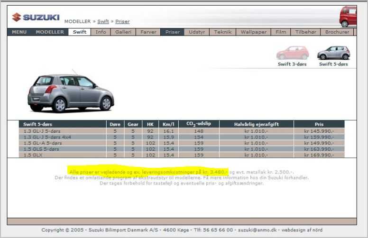Open the MODELLER navigation item

(50, 32)
